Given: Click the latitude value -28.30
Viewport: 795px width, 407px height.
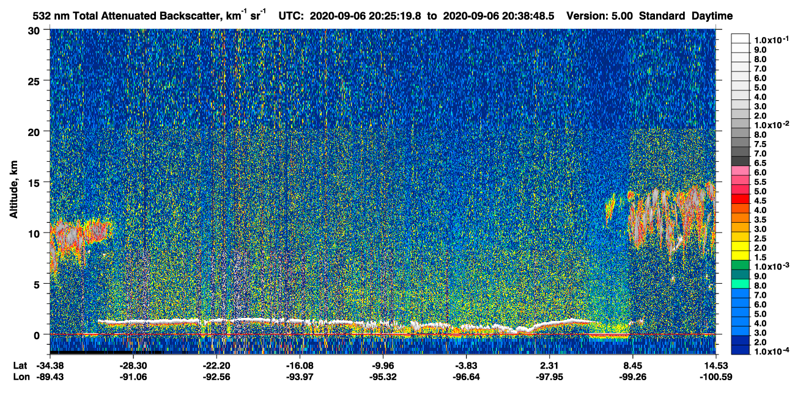Looking at the screenshot, I should click(133, 365).
